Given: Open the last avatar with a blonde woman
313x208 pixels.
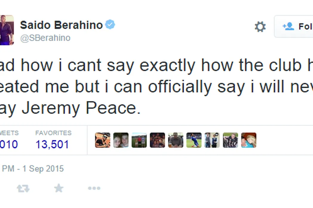Looking at the screenshot, I should 249,140.
